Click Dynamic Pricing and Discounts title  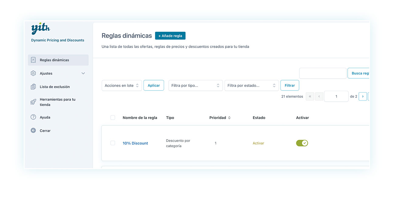tap(58, 40)
